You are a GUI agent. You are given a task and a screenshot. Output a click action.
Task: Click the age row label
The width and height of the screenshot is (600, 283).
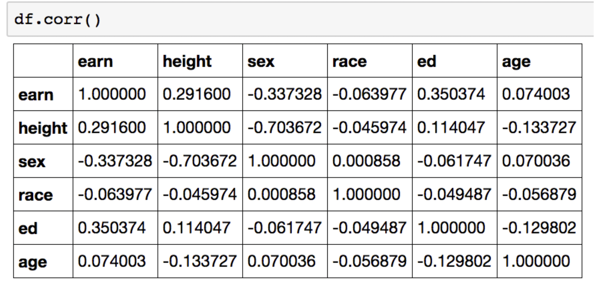pyautogui.click(x=43, y=261)
